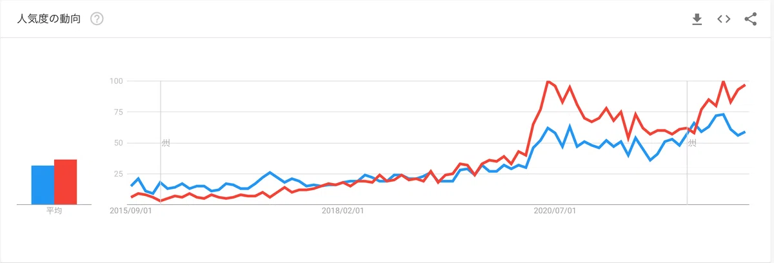This screenshot has height=263, width=774.
Task: Open the embed code icon
Action: [724, 19]
